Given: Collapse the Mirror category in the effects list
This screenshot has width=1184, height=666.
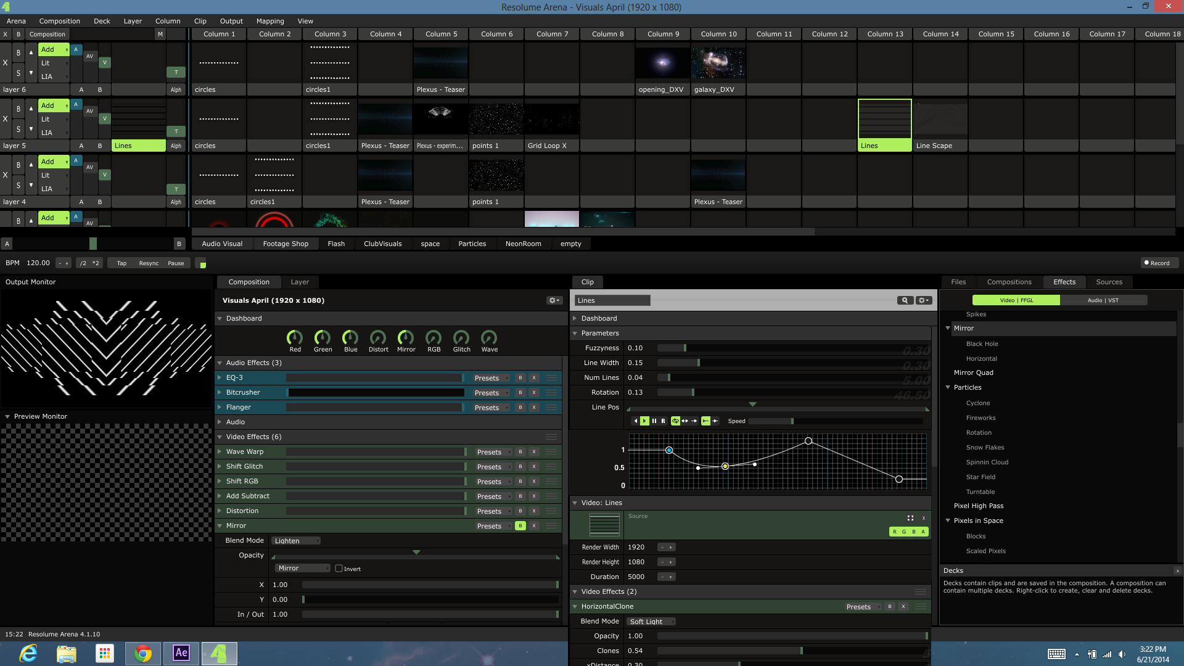Looking at the screenshot, I should point(948,328).
